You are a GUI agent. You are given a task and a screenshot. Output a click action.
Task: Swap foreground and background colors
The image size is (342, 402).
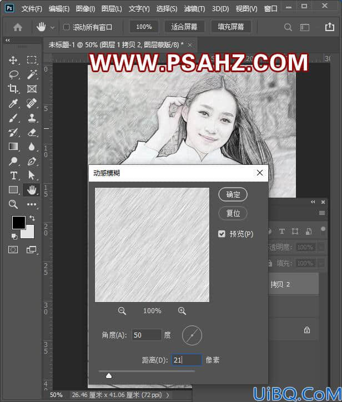point(32,218)
